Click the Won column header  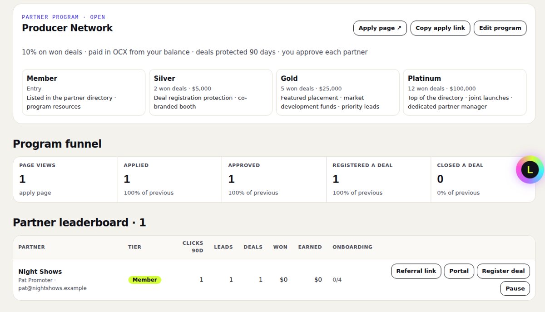point(280,247)
